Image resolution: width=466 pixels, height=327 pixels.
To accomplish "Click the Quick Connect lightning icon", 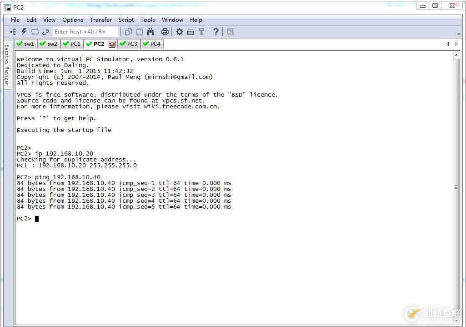I will [x=24, y=32].
